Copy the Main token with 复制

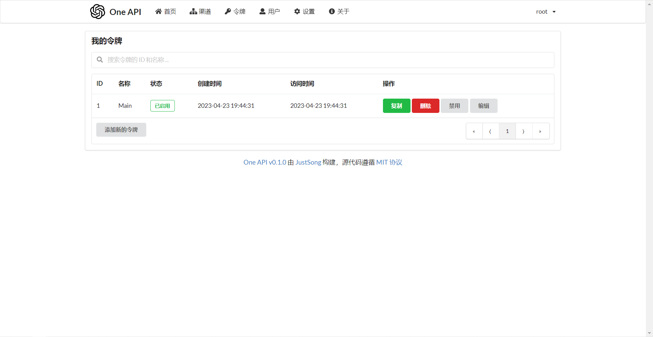pyautogui.click(x=397, y=106)
